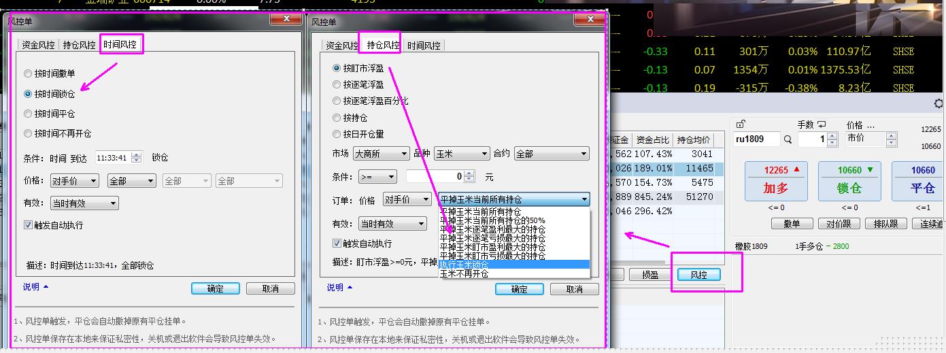Open the settings gear icon above the order panel
This screenshot has height=353, width=946.
point(939,104)
